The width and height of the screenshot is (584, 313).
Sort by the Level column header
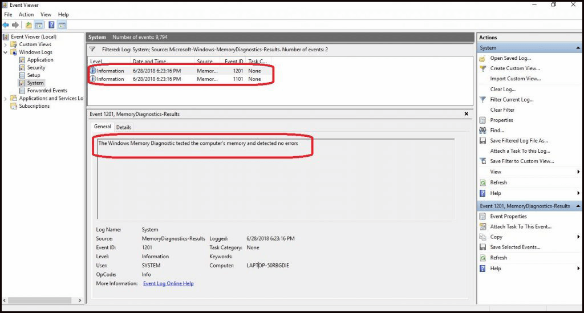109,62
